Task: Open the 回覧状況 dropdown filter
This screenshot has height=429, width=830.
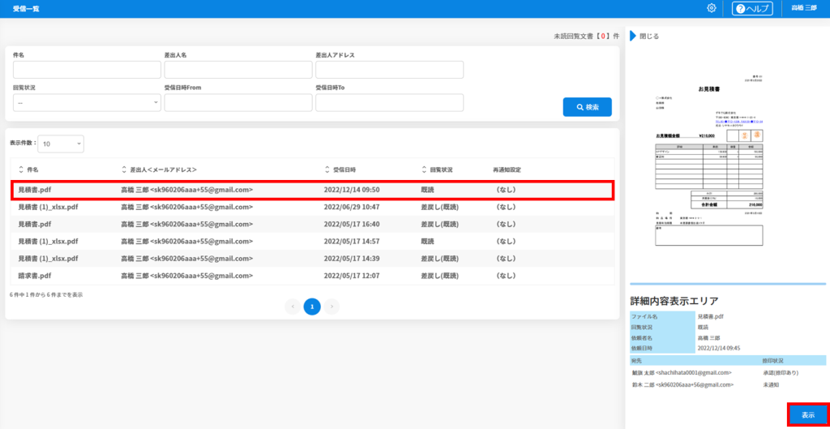Action: (x=87, y=103)
